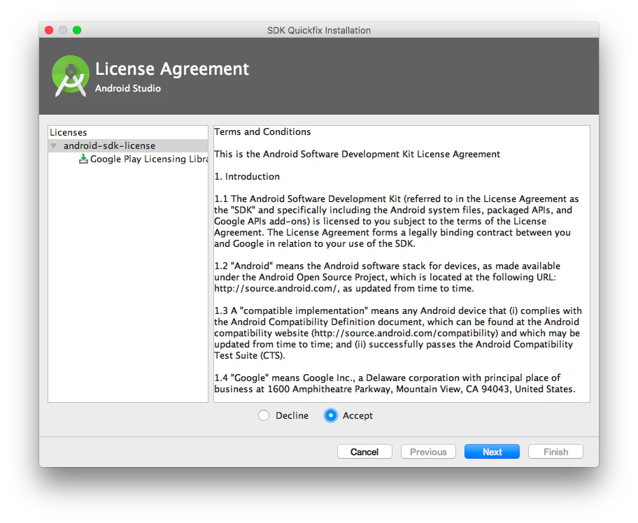This screenshot has width=638, height=523.
Task: Click the Android Studio subtitle text
Action: [128, 88]
